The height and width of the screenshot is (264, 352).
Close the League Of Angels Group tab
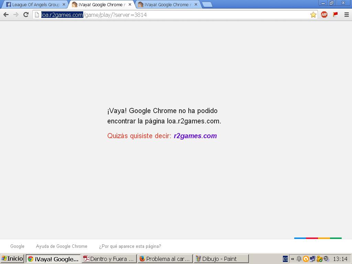tap(64, 4)
